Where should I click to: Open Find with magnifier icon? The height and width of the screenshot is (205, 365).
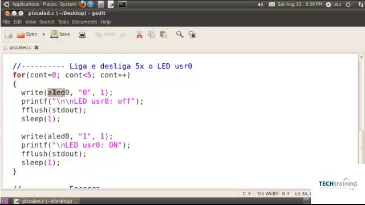[180, 34]
